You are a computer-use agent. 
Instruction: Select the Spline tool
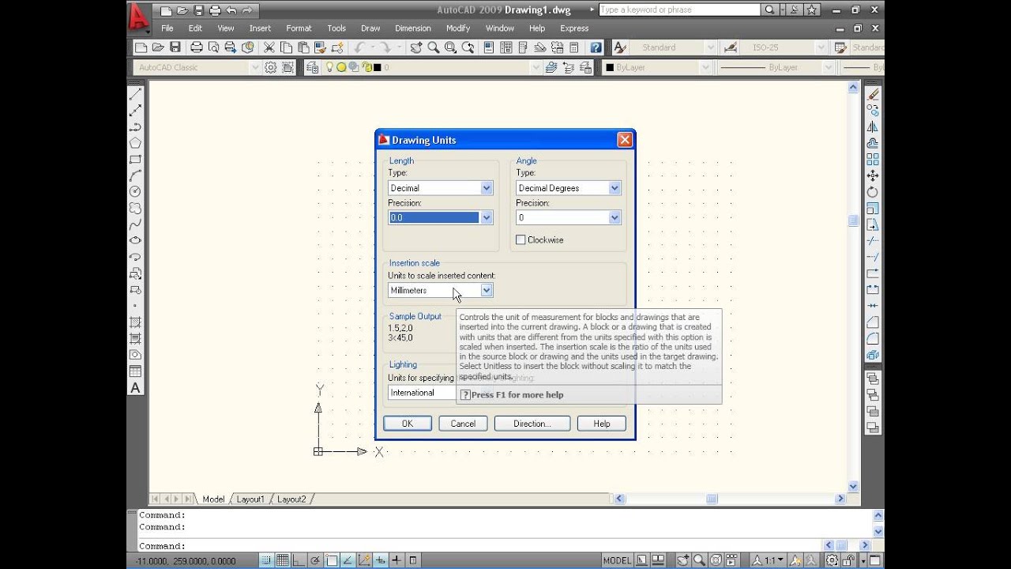[x=135, y=224]
